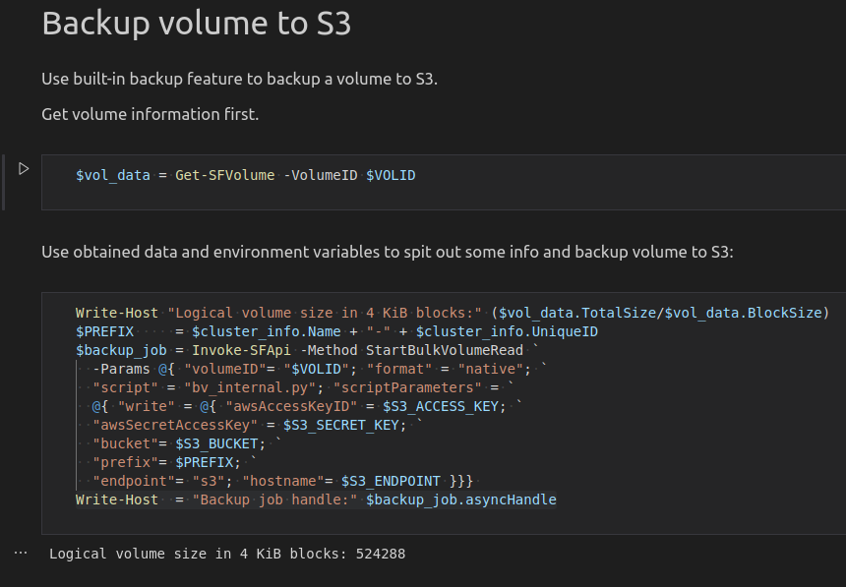Click $cluster_info.UniqueID in the code

(507, 331)
